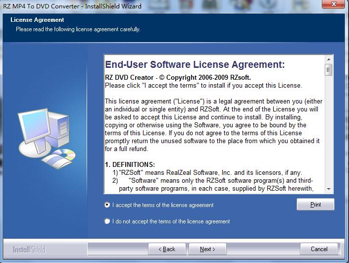This screenshot has height=263, width=349.
Task: Cancel the installation wizard
Action: point(319,249)
